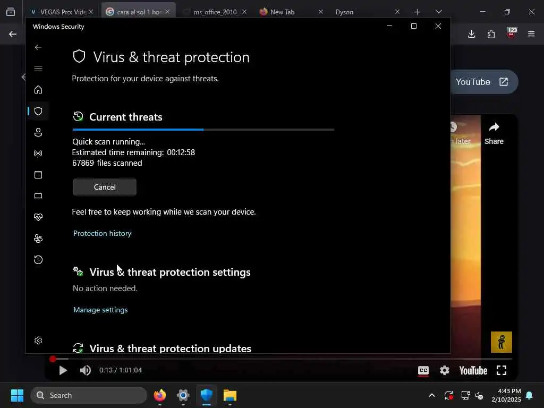Open the browser downloads icon

(471, 34)
